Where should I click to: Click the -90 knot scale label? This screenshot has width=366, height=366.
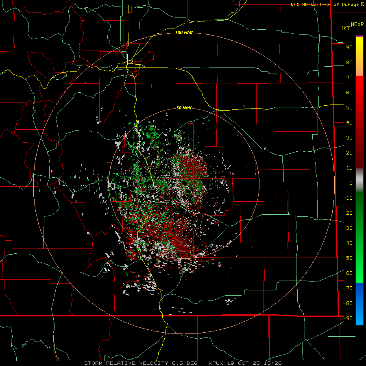pos(348,318)
